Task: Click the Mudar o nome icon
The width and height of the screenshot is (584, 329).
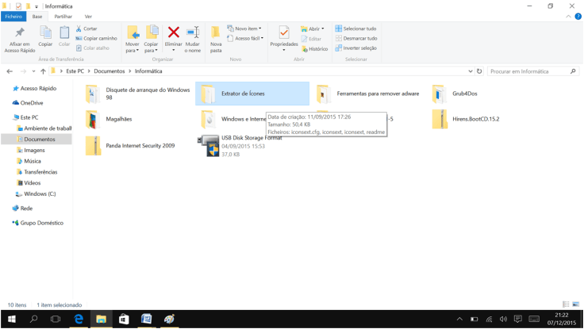Action: tap(193, 33)
